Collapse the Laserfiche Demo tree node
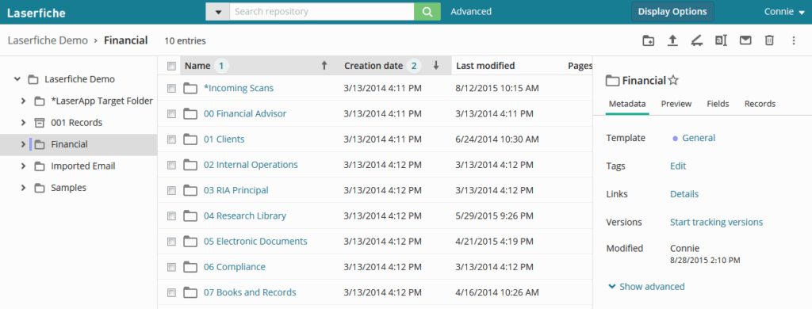This screenshot has width=812, height=309. (17, 79)
